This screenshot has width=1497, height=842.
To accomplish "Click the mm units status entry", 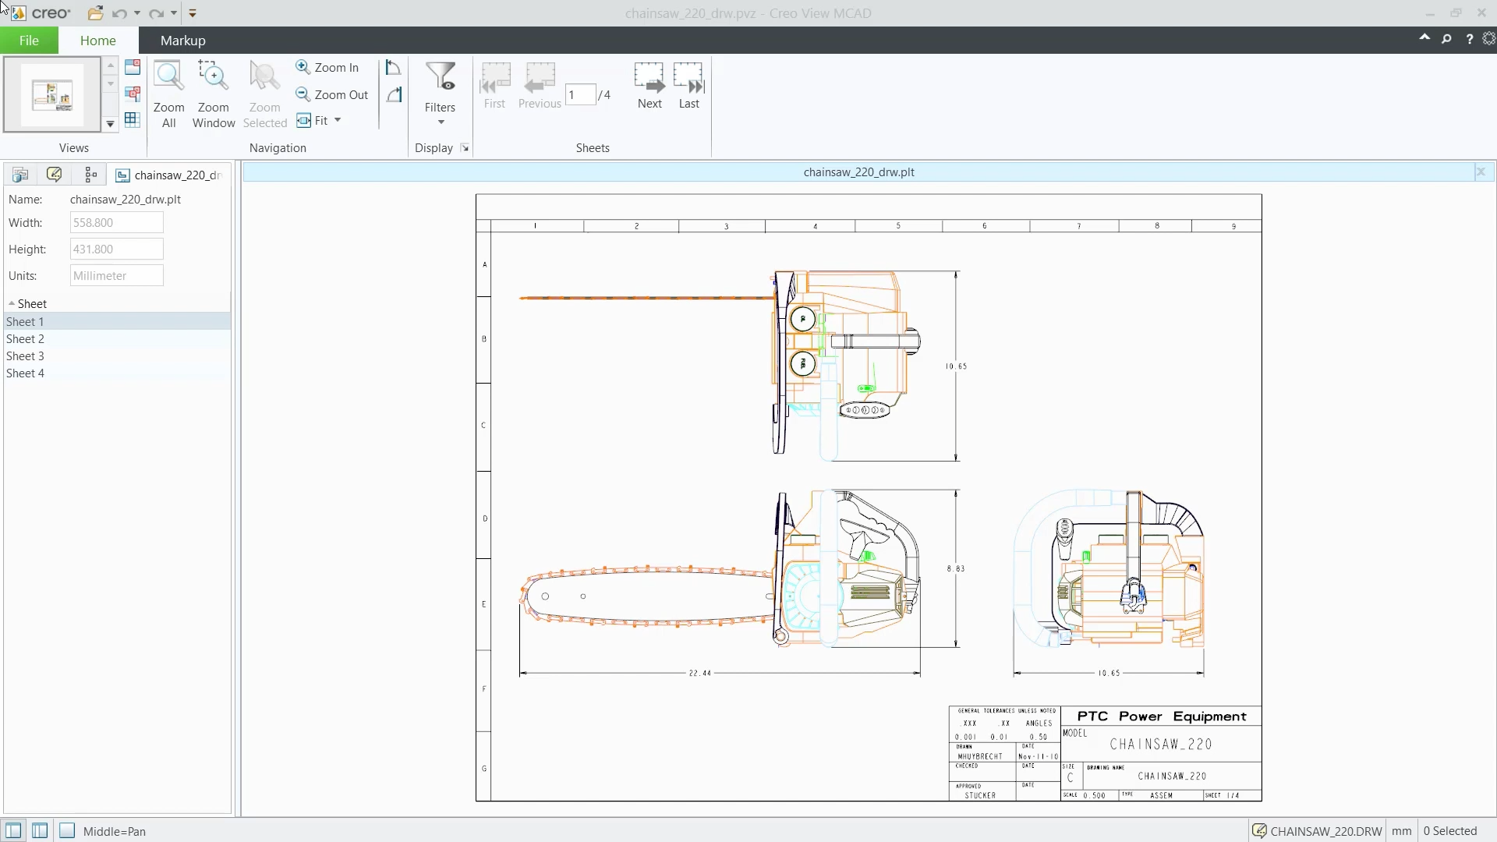I will click(1402, 831).
